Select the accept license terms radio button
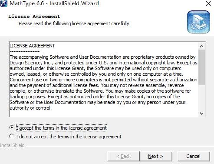 pos(11,127)
